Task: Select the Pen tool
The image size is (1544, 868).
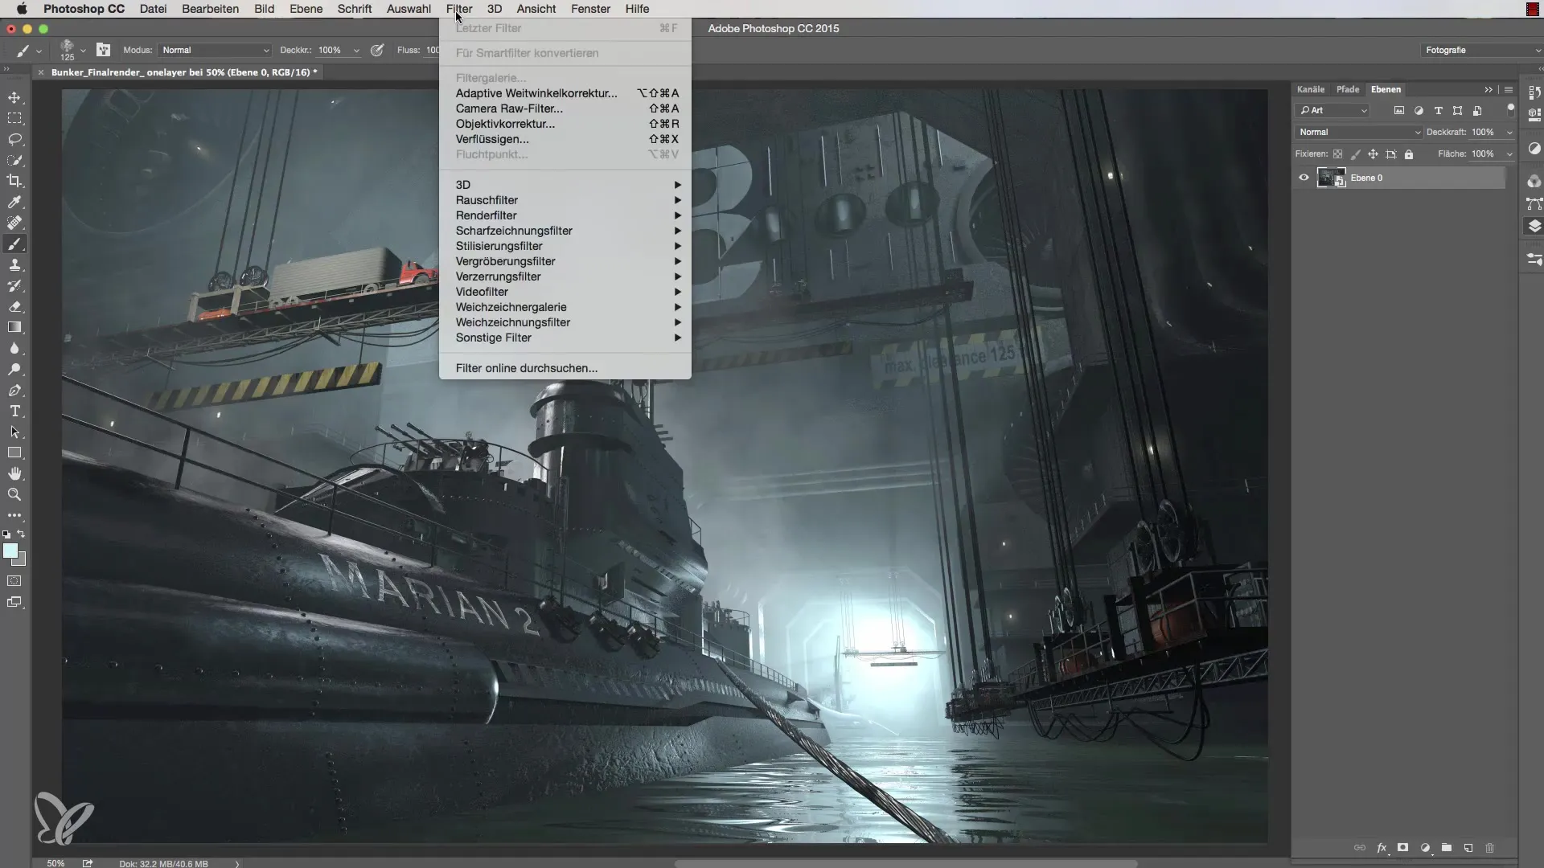Action: point(14,390)
